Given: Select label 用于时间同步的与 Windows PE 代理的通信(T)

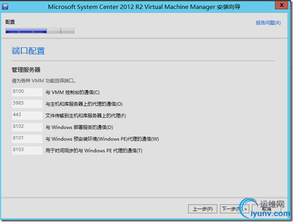Looking at the screenshot, I should [94, 151].
